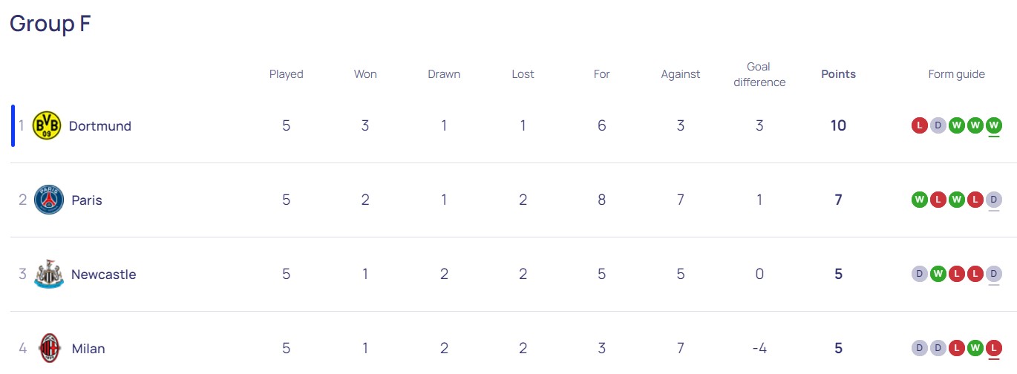The height and width of the screenshot is (374, 1017).
Task: Click Dortmund's points total of 10
Action: [x=838, y=126]
